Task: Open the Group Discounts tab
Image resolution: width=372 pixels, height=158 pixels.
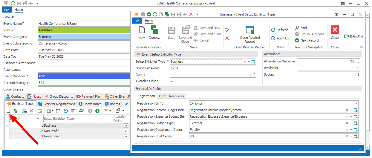Action: point(59,96)
